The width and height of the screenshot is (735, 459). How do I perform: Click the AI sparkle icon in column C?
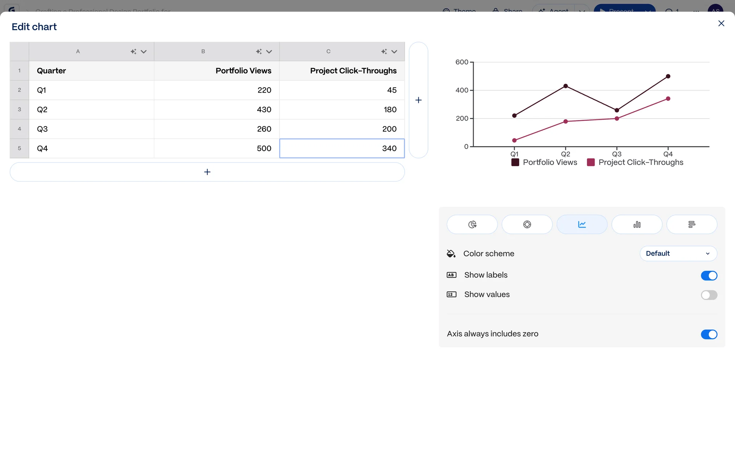384,52
